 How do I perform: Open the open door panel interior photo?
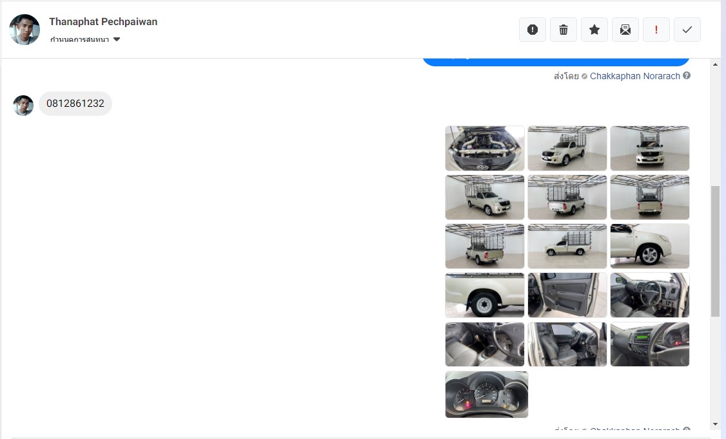pyautogui.click(x=567, y=295)
